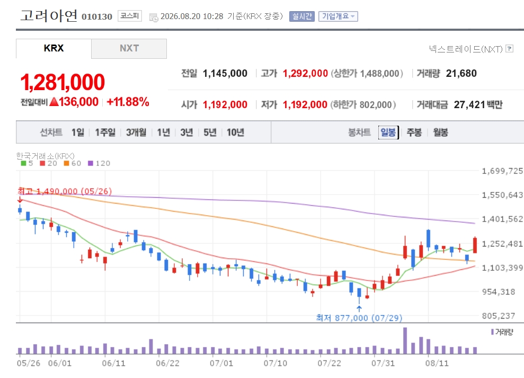This screenshot has height=378, width=524.
Task: Click the red up-triangle next to 136,000
Action: tap(54, 102)
